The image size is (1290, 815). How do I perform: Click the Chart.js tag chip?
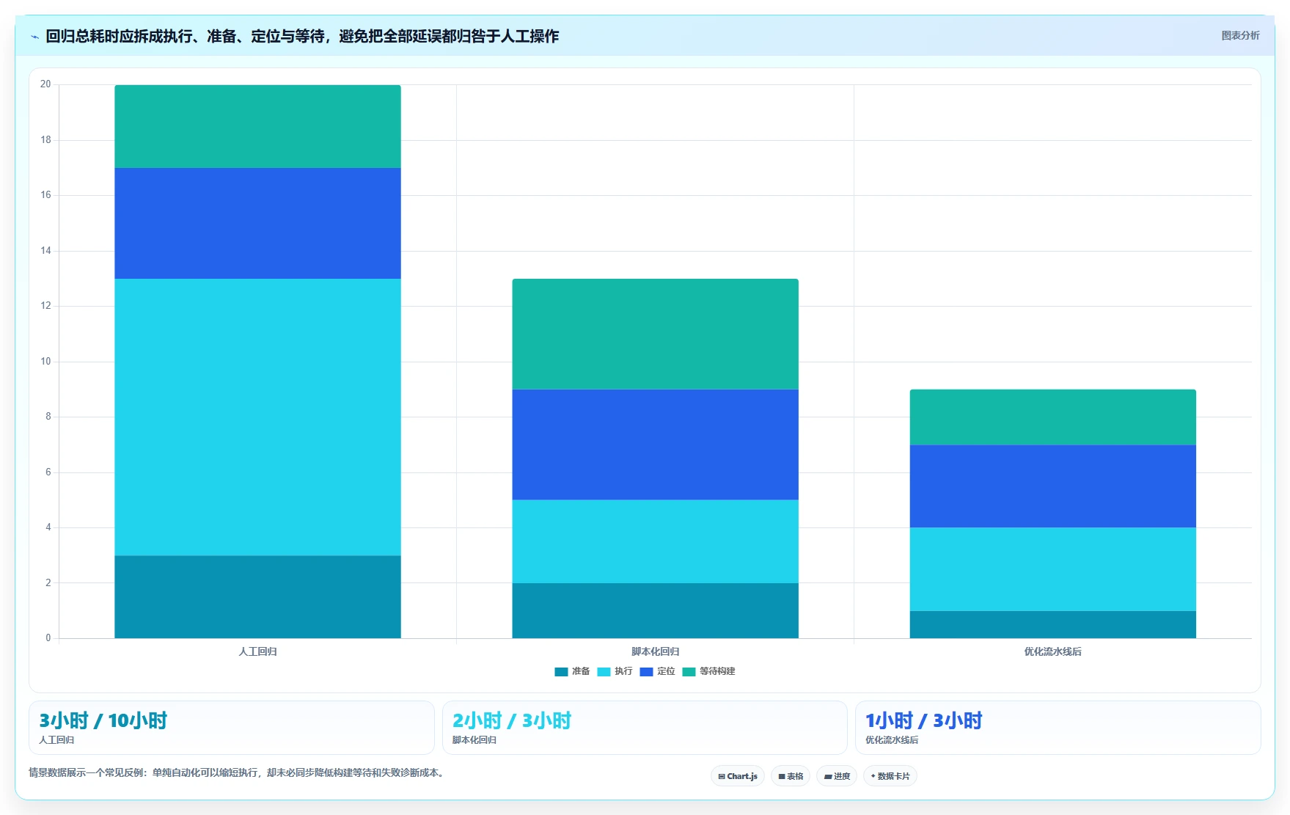pyautogui.click(x=738, y=776)
